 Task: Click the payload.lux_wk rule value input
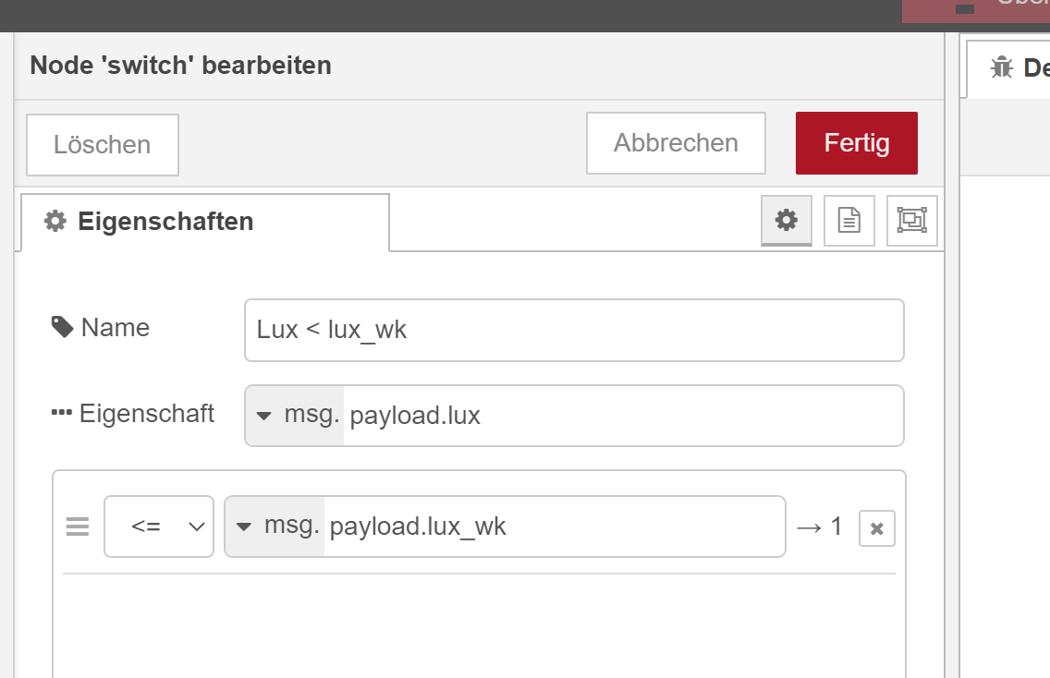tap(555, 527)
